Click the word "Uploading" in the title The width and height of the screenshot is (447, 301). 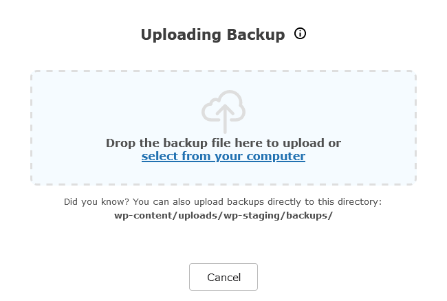click(x=181, y=35)
